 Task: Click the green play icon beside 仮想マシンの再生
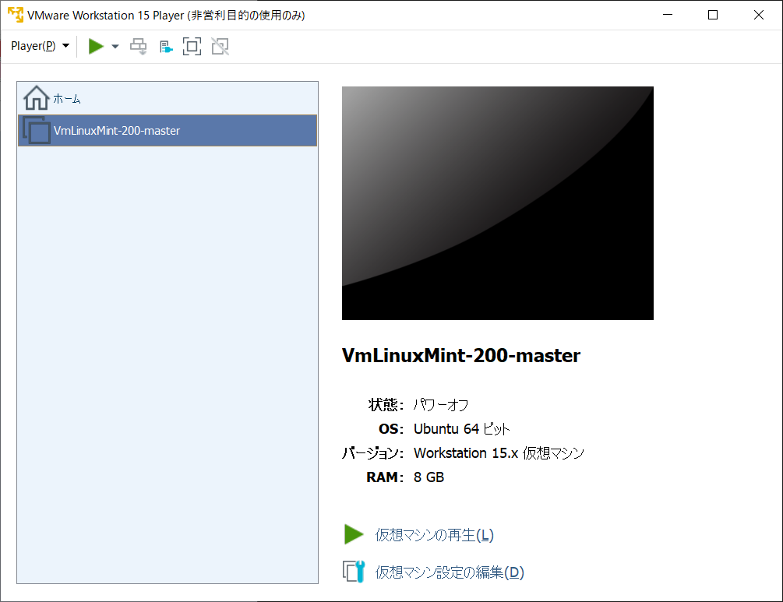tap(354, 534)
